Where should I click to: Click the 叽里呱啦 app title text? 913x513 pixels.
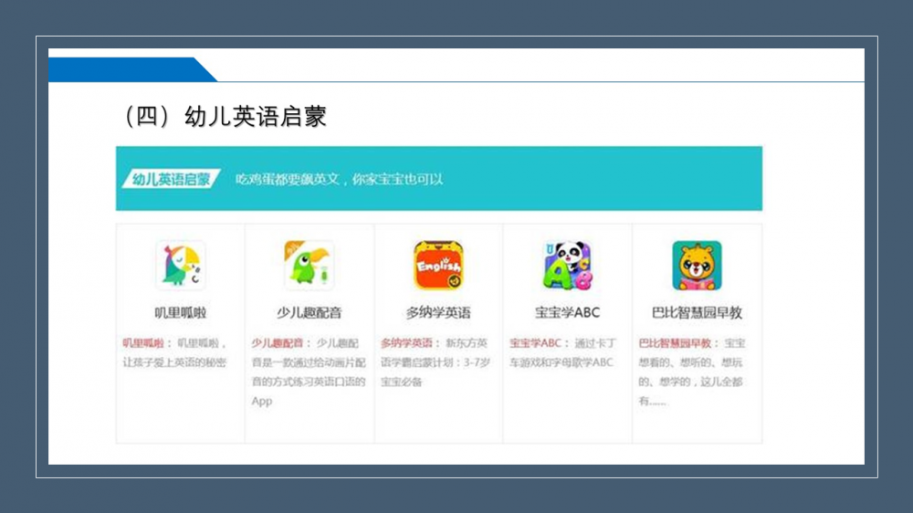(180, 312)
